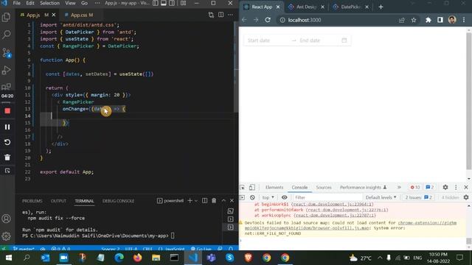Select the powershell terminal profile label

pyautogui.click(x=170, y=201)
